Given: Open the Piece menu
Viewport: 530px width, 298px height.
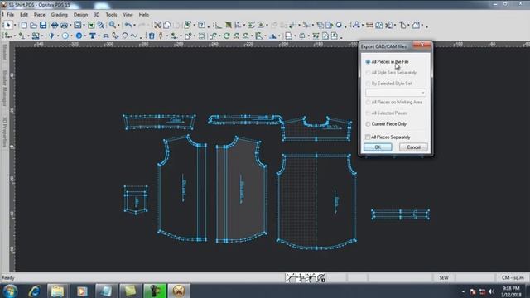Looking at the screenshot, I should click(40, 15).
